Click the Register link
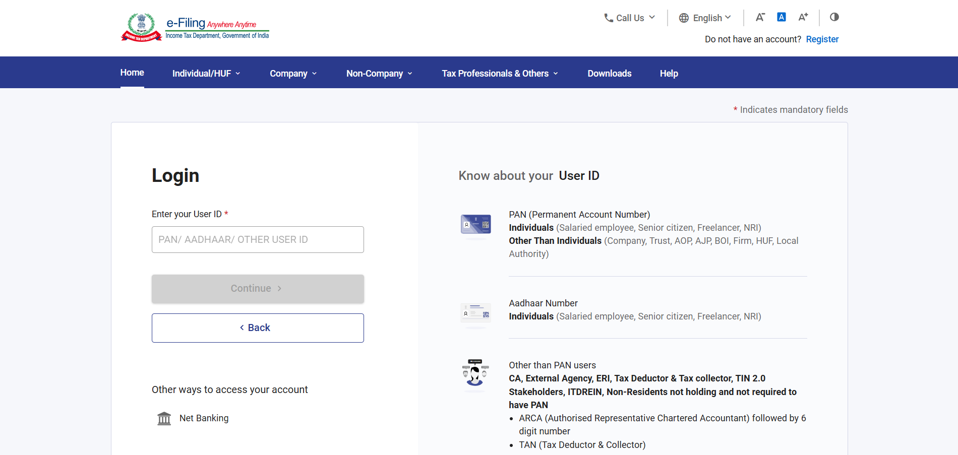This screenshot has width=958, height=455. 822,39
